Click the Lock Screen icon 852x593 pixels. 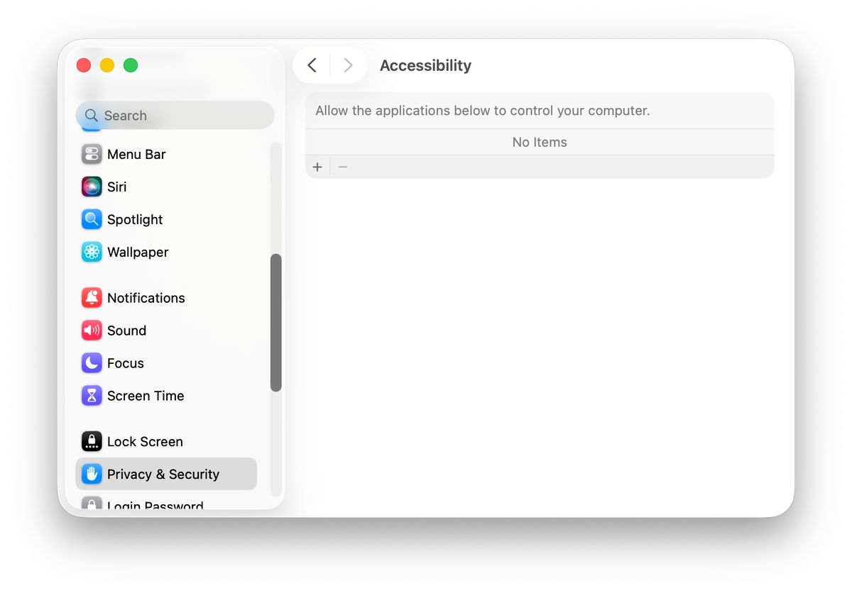92,441
